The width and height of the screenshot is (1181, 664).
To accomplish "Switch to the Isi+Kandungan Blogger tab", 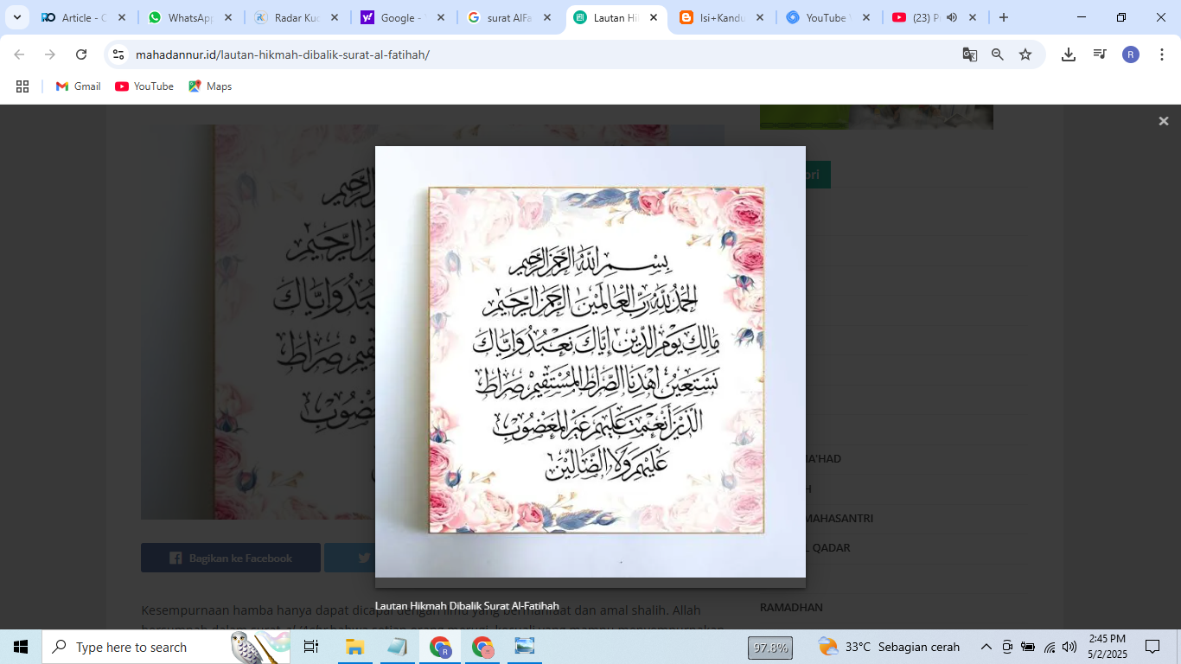I will click(x=722, y=17).
